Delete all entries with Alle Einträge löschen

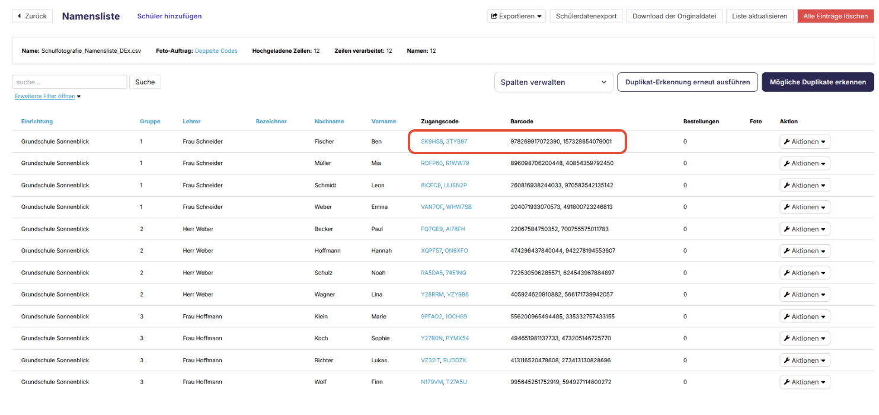[x=836, y=16]
